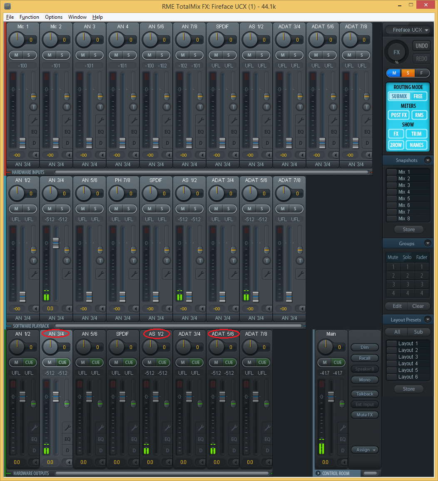438x481 pixels.
Task: Click the Hardware Inputs horizontal scrollbar
Action: [212, 172]
